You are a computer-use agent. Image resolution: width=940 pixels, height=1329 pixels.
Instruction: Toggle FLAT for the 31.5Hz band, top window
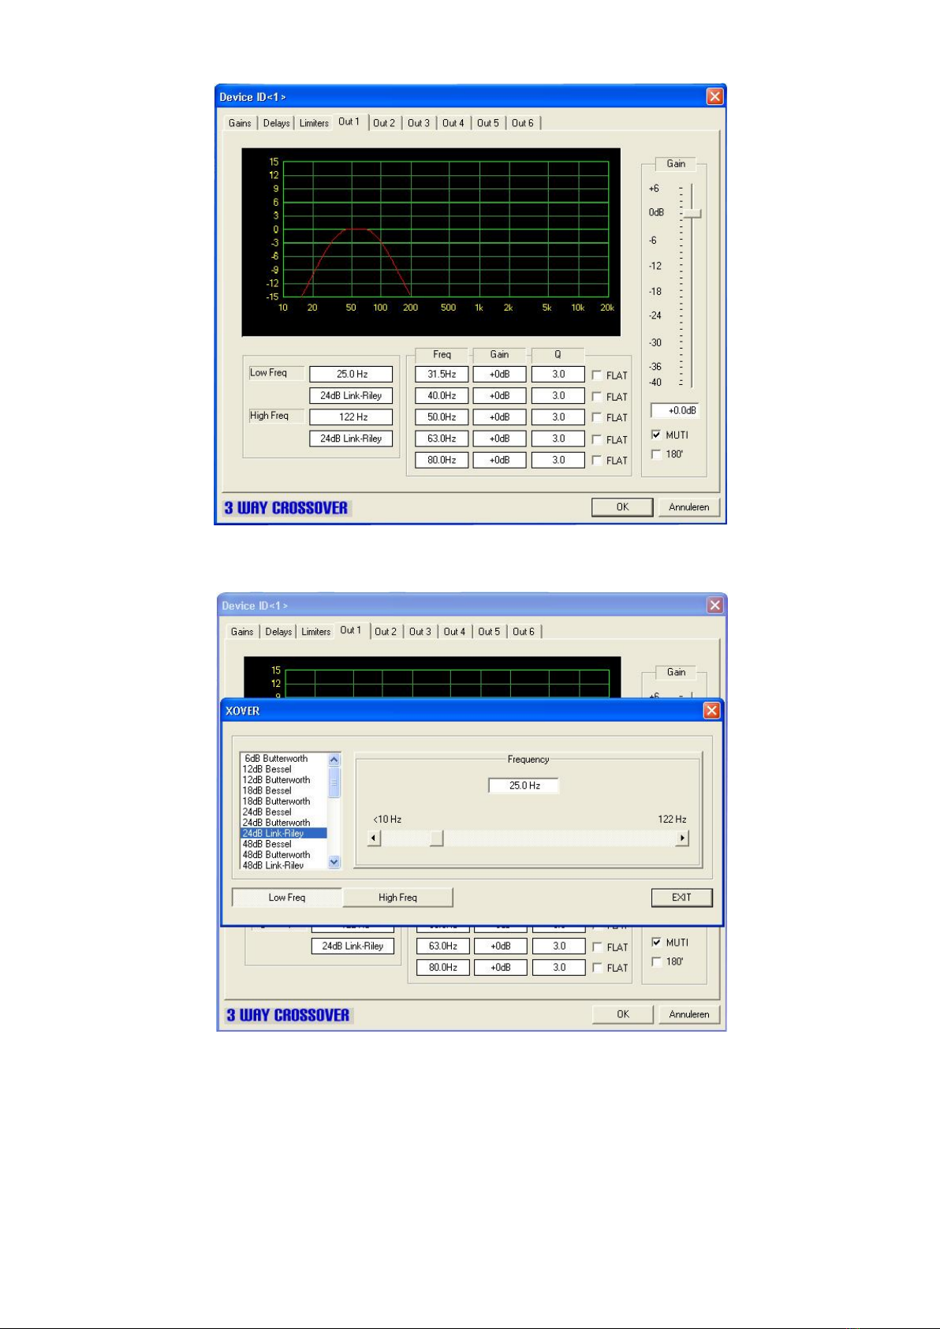tap(597, 375)
